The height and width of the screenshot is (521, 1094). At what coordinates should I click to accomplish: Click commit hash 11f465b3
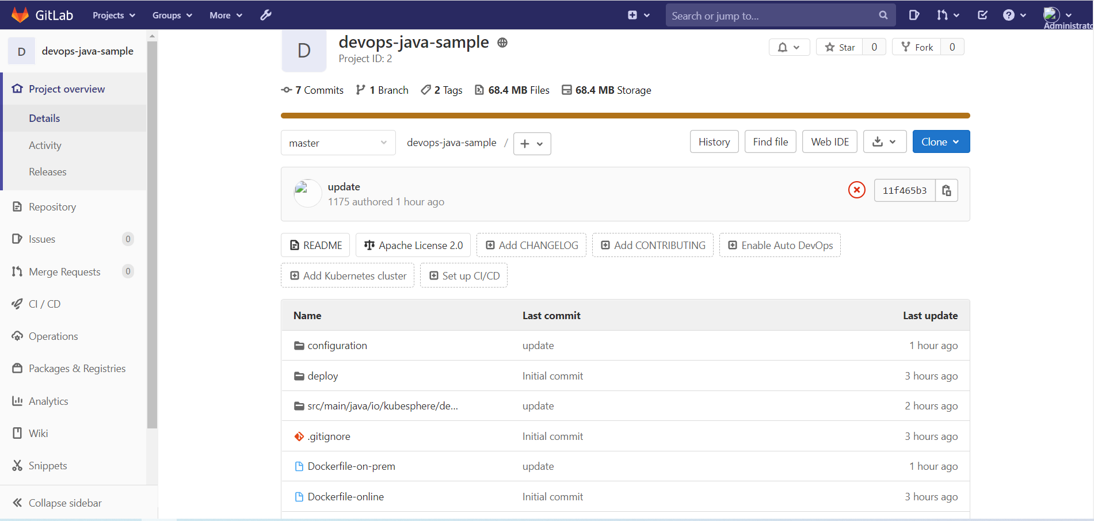point(905,190)
